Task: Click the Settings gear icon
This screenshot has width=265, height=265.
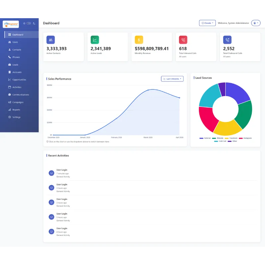Action: point(10,117)
